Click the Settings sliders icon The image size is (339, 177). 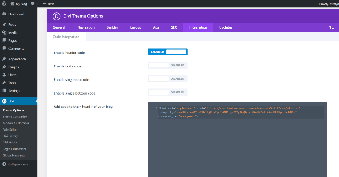(x=4, y=90)
